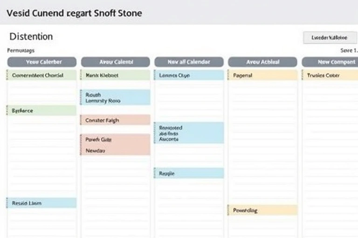Click the New Compont column header

tap(330, 62)
